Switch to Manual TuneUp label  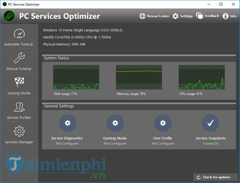19,69
